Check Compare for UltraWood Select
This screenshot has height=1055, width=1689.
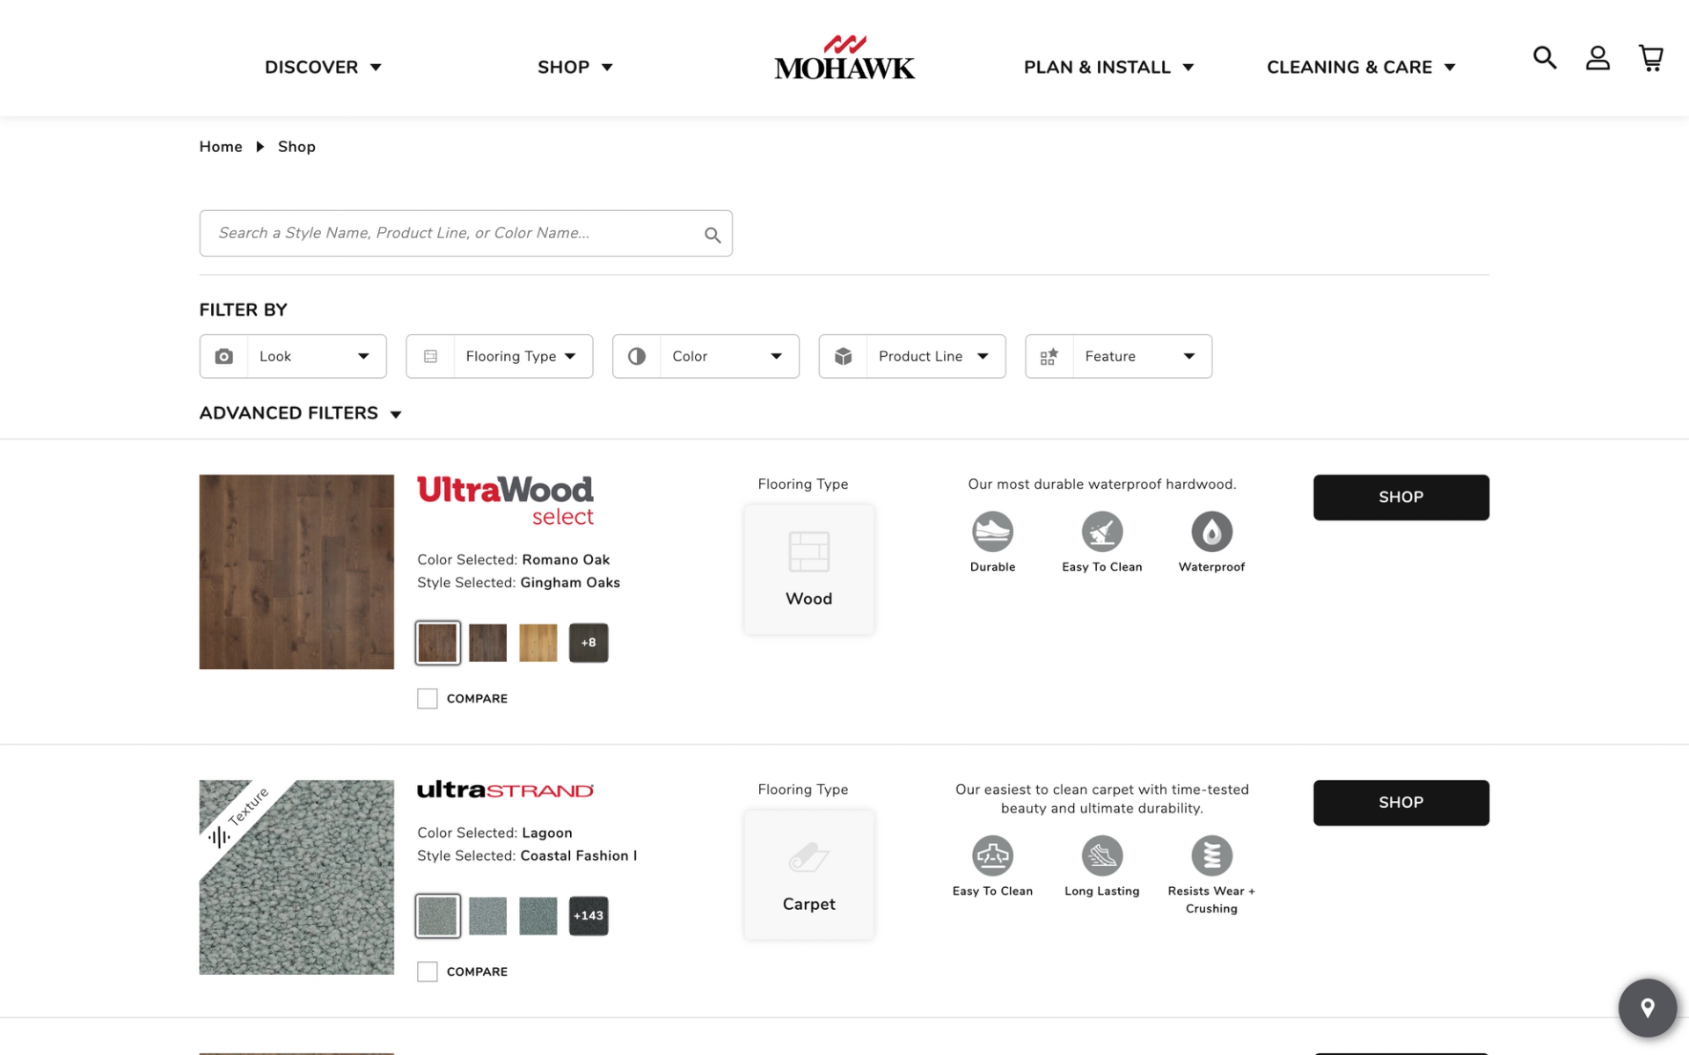tap(428, 699)
